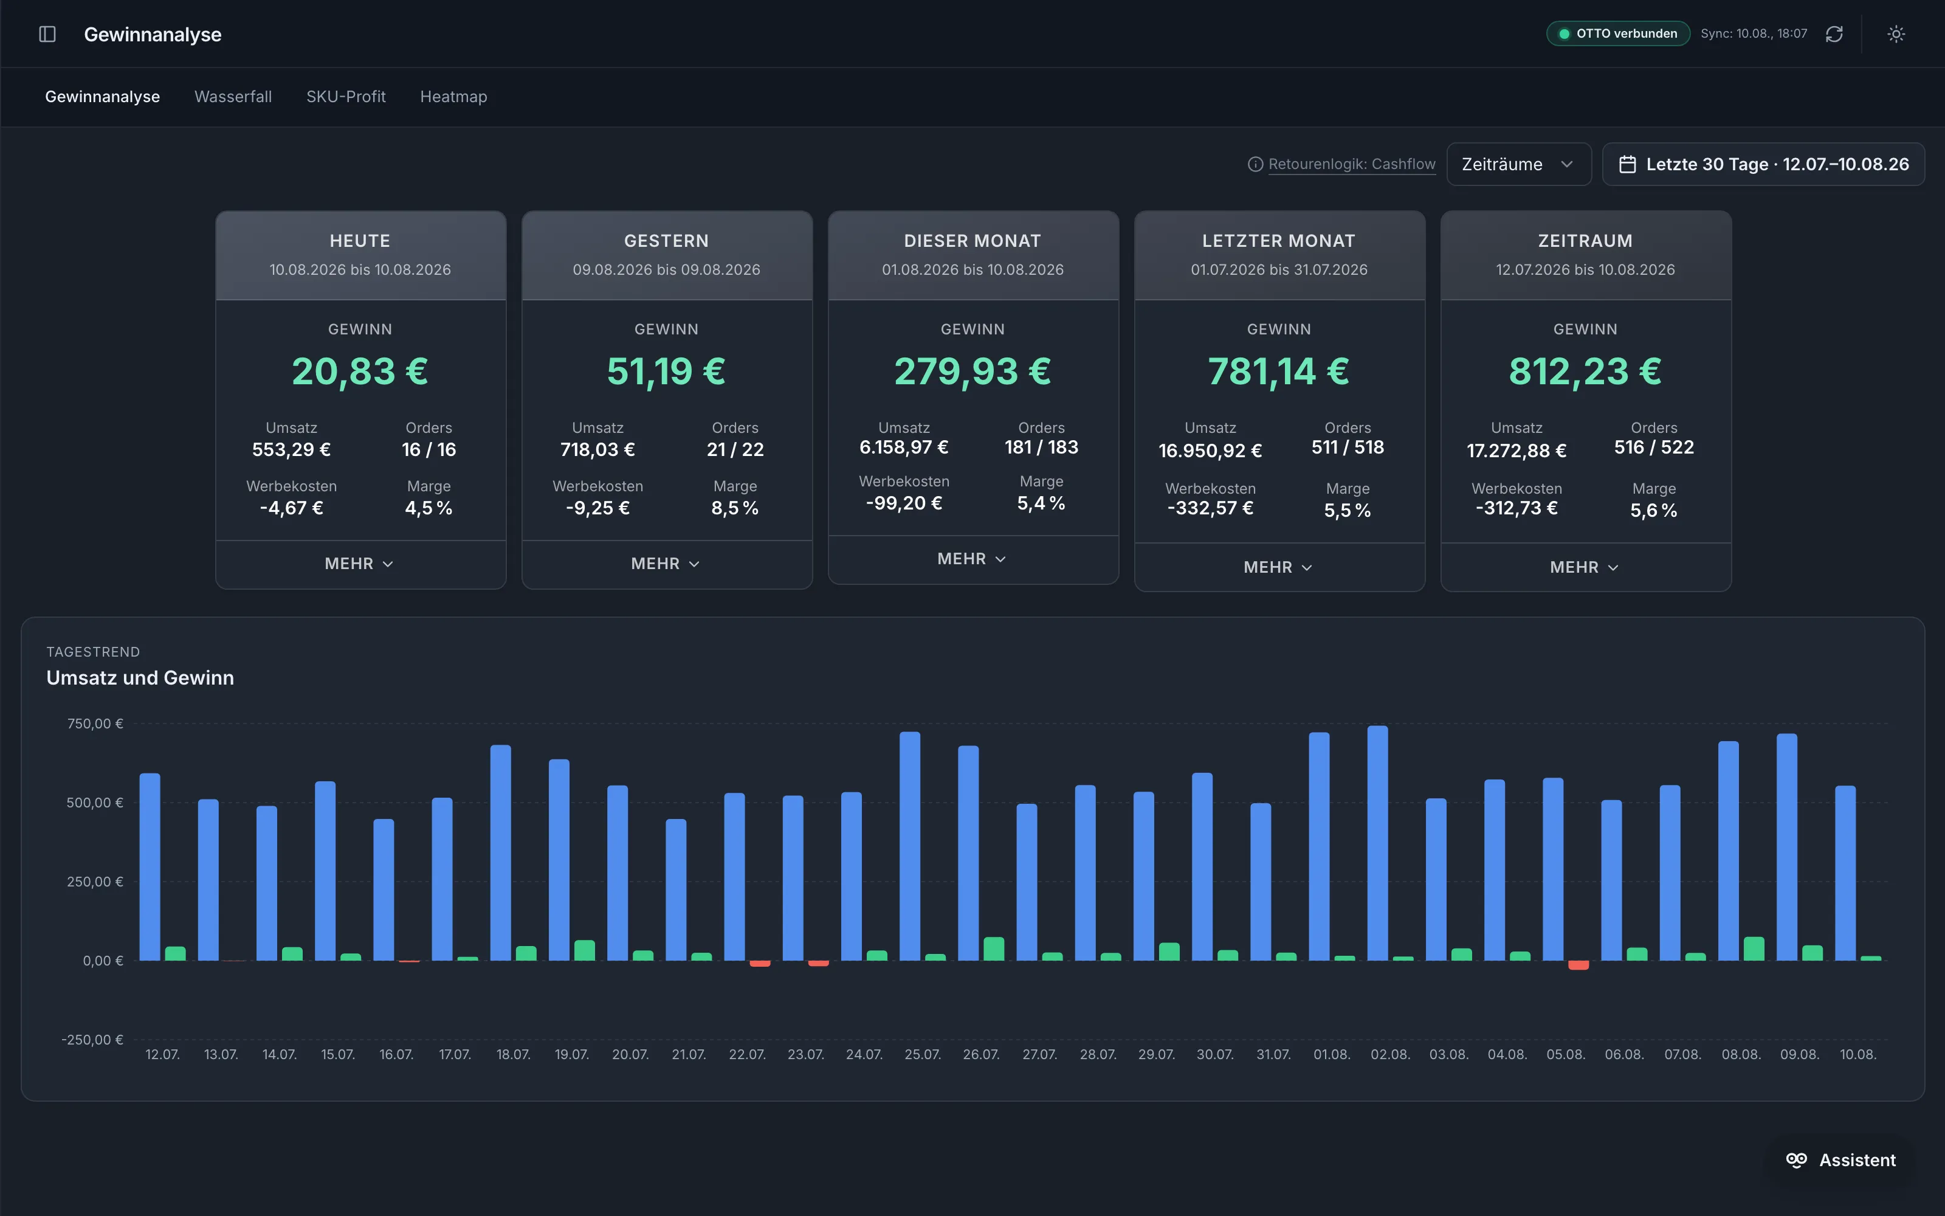The height and width of the screenshot is (1216, 1945).
Task: Select the HEUTE card header
Action: click(x=360, y=256)
